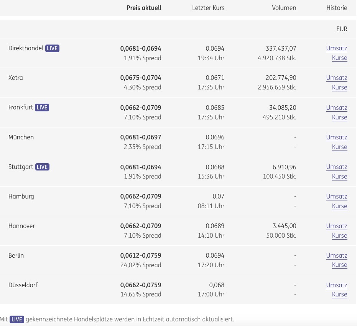Viewport: 357px width, 326px height.
Task: Click Umsatz link in München row
Action: (x=336, y=137)
